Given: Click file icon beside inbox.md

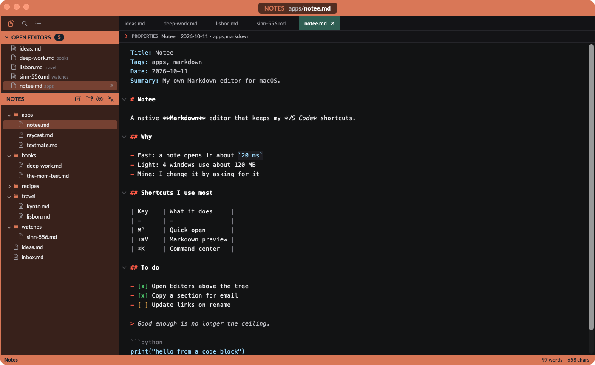Looking at the screenshot, I should (16, 257).
